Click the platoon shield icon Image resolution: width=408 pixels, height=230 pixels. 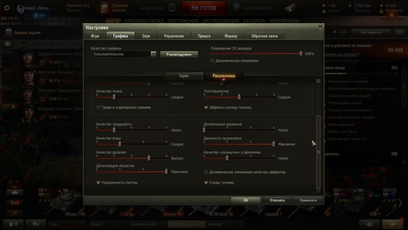[x=172, y=8]
